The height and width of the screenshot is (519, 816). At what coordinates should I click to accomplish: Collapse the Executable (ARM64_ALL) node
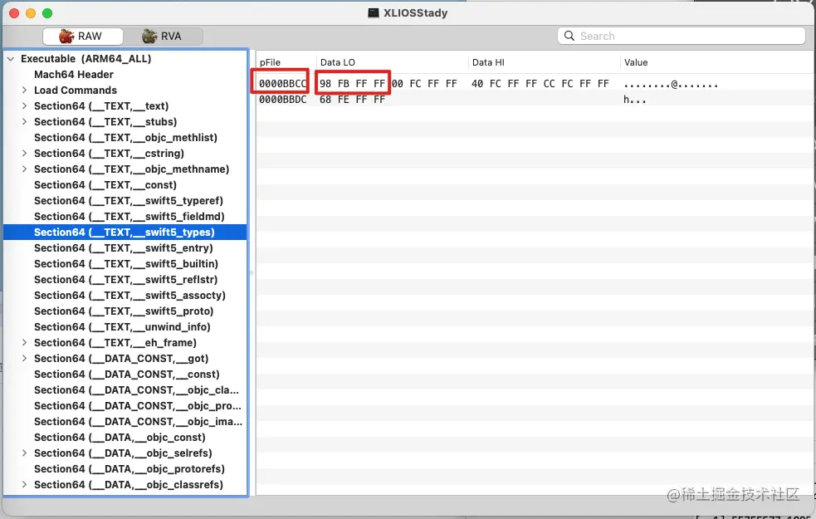point(11,59)
